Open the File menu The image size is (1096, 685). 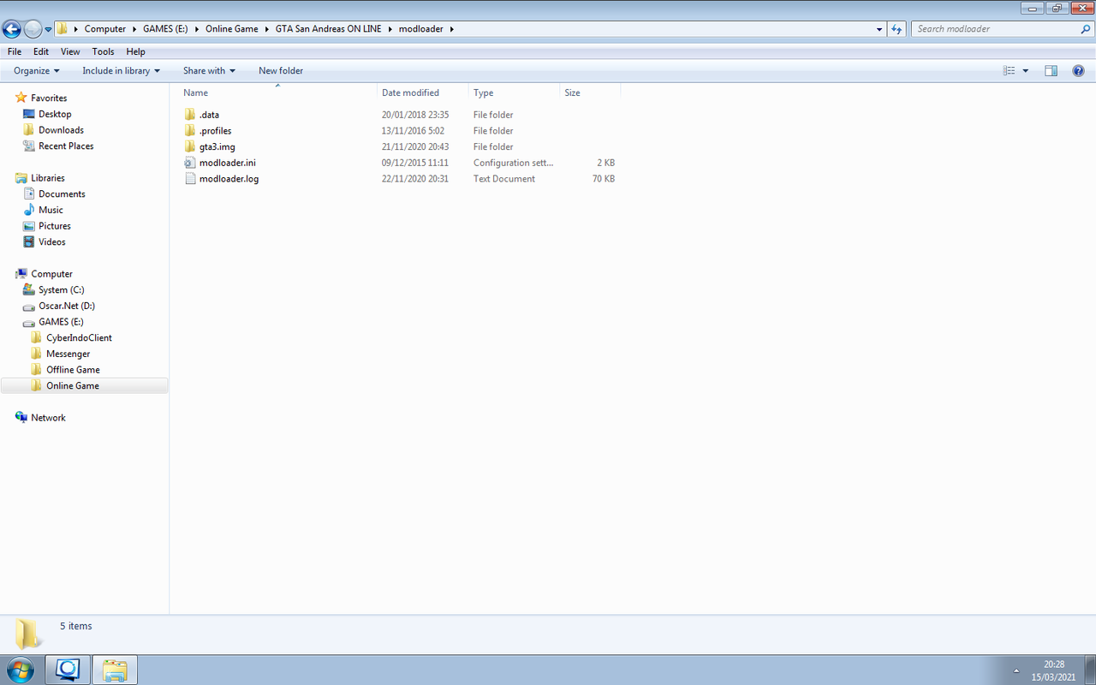tap(14, 51)
